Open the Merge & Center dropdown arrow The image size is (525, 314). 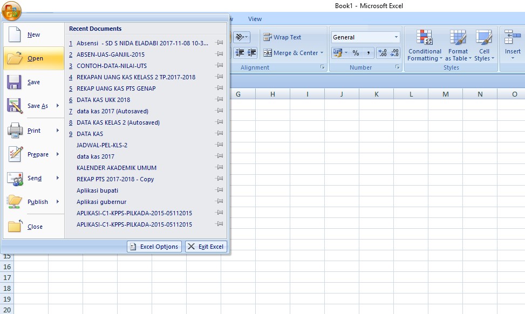(x=322, y=53)
